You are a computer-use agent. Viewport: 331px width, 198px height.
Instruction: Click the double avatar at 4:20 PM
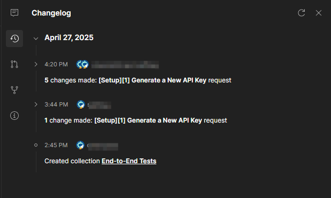tap(82, 64)
